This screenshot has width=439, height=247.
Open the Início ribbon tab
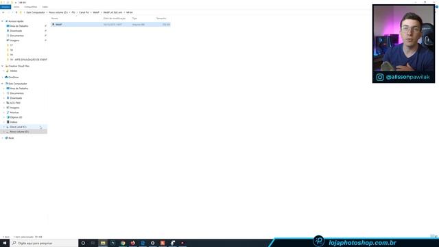coord(16,7)
